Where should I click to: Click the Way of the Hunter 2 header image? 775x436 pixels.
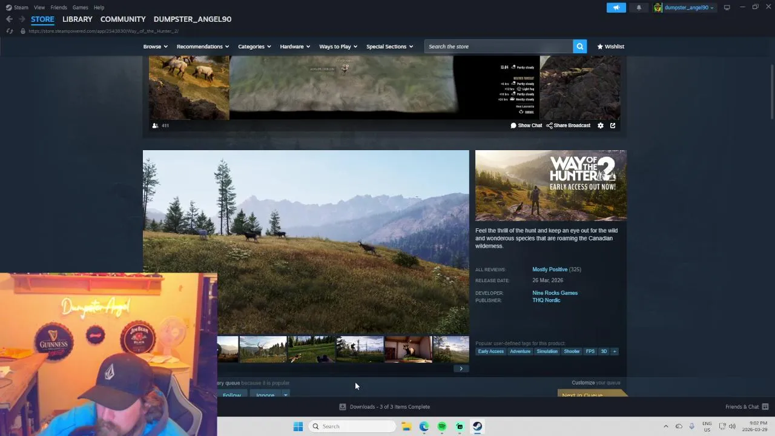[551, 186]
